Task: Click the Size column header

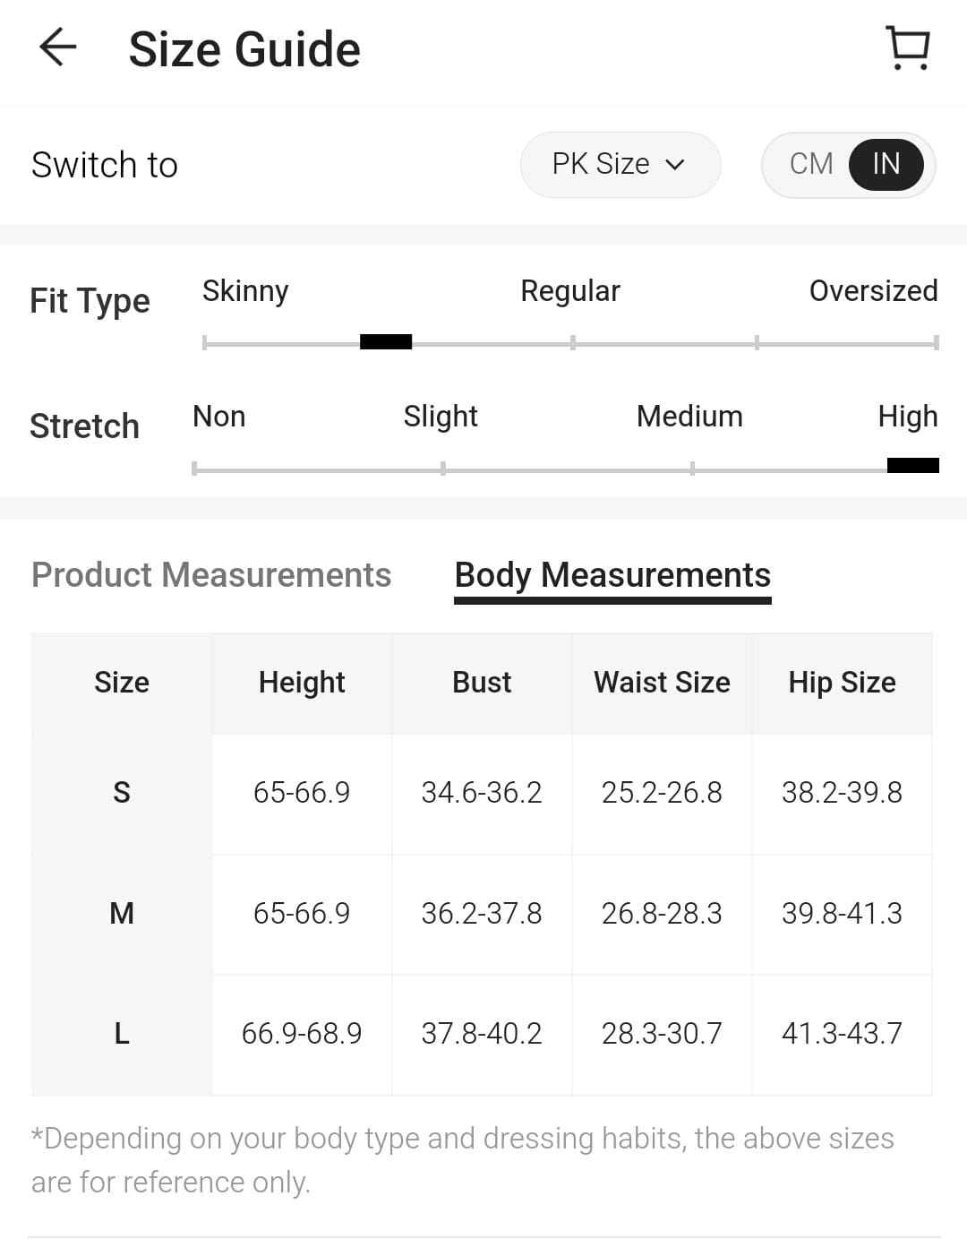Action: [122, 683]
